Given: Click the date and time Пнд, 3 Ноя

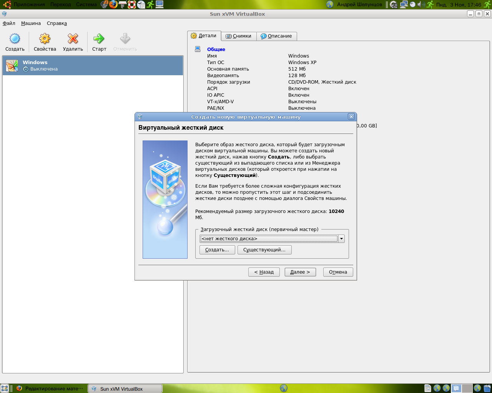Looking at the screenshot, I should tap(459, 5).
